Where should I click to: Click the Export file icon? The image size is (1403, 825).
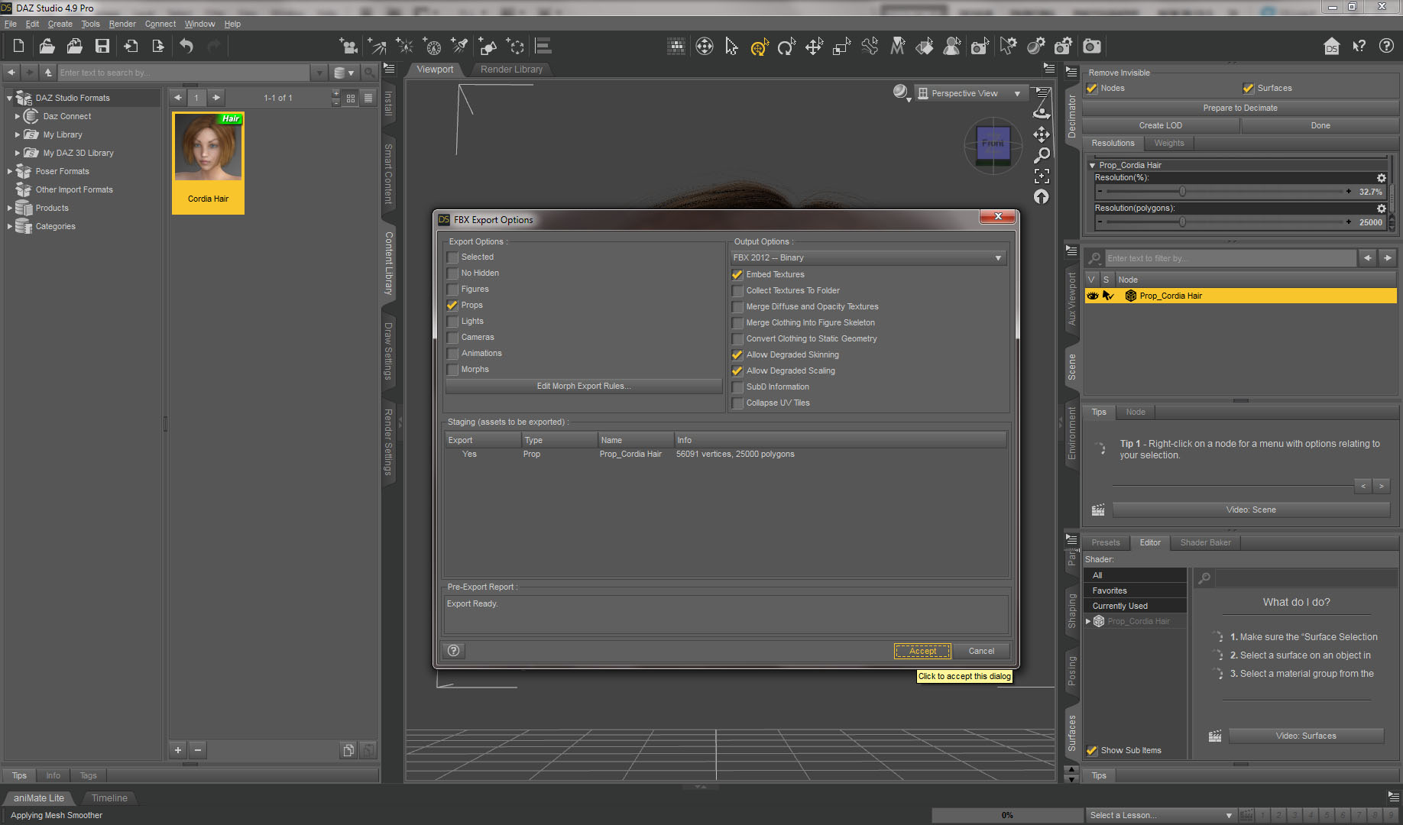157,46
